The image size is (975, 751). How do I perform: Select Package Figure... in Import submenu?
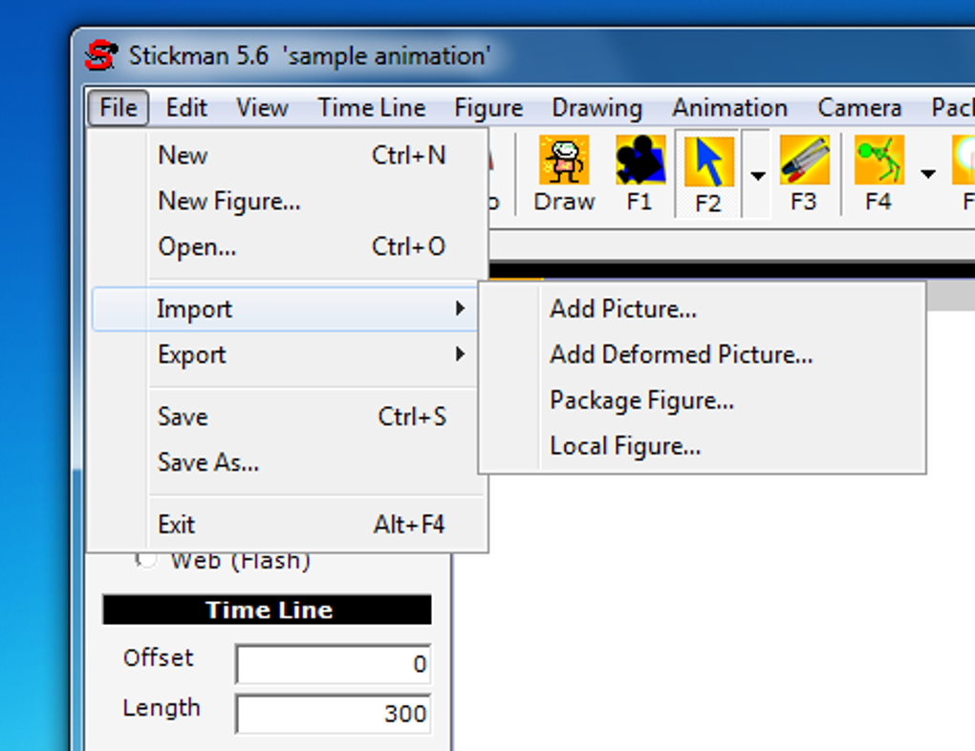coord(702,400)
